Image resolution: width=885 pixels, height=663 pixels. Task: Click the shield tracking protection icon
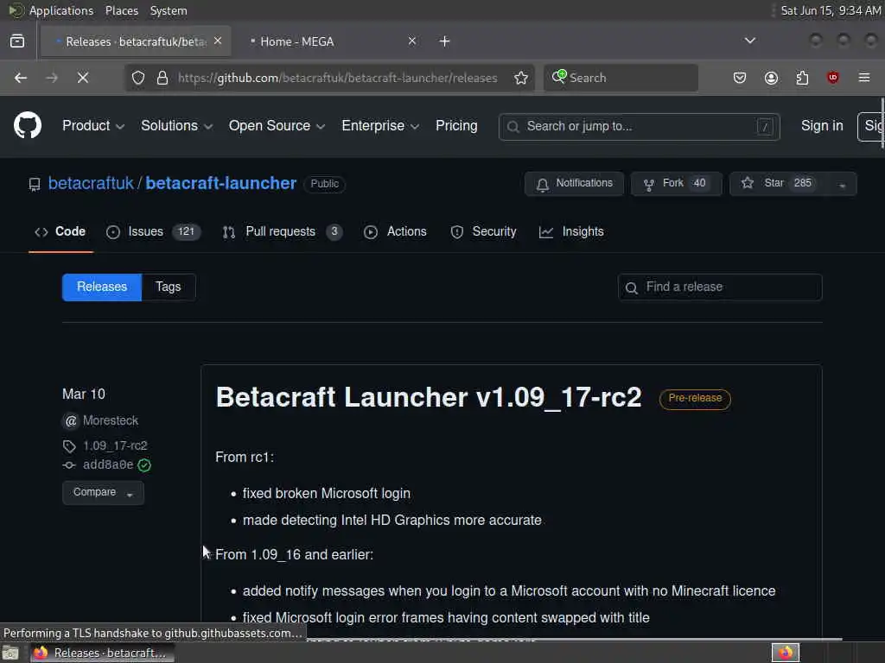[x=138, y=78]
